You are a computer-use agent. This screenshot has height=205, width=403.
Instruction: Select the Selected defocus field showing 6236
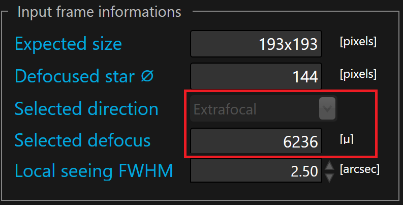tap(256, 141)
